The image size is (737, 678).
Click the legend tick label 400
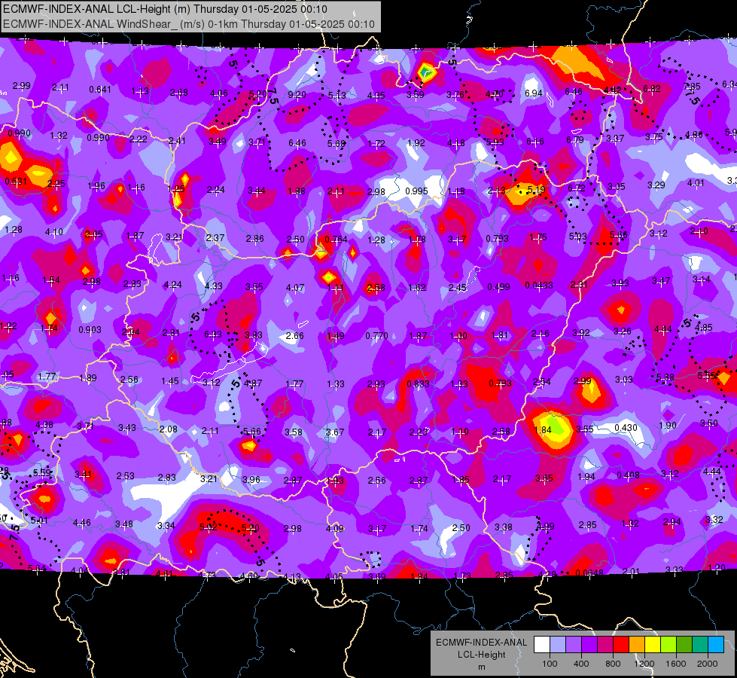[581, 664]
